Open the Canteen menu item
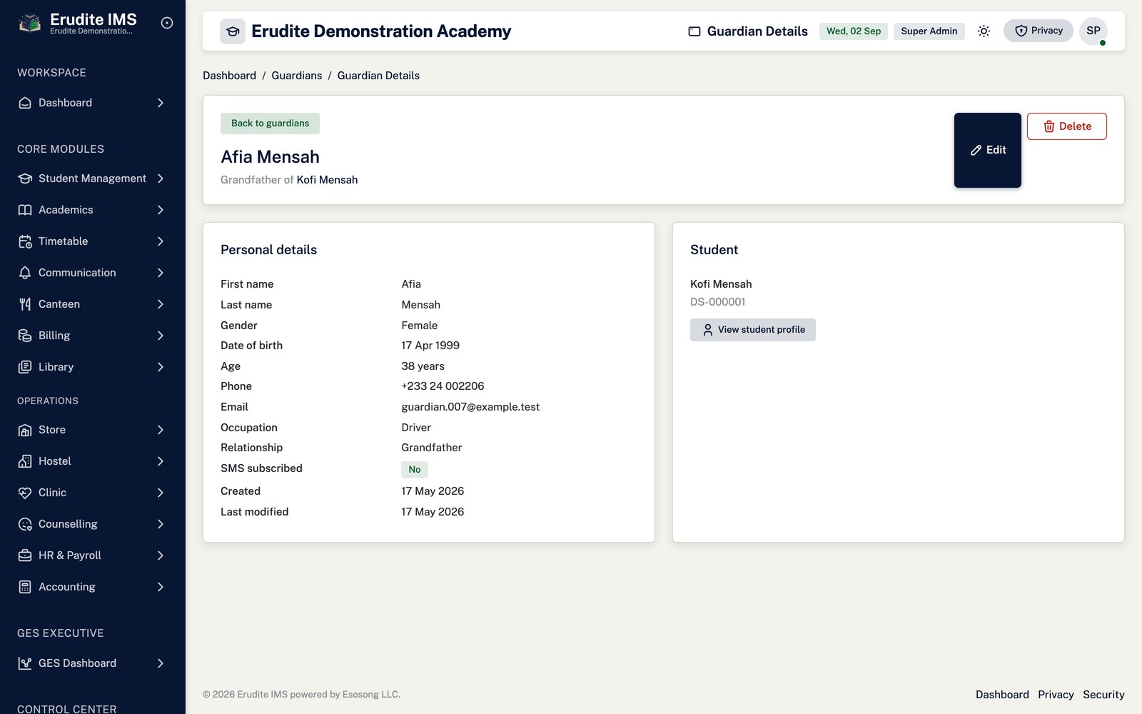The height and width of the screenshot is (714, 1142). (93, 304)
